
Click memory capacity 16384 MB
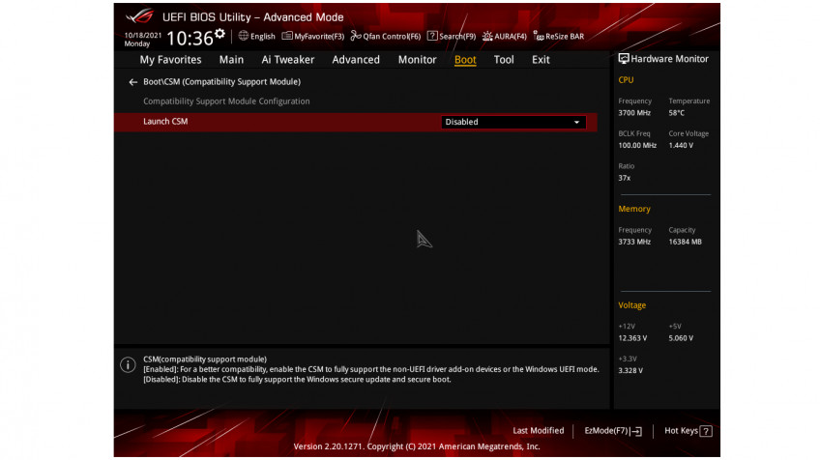click(x=685, y=242)
